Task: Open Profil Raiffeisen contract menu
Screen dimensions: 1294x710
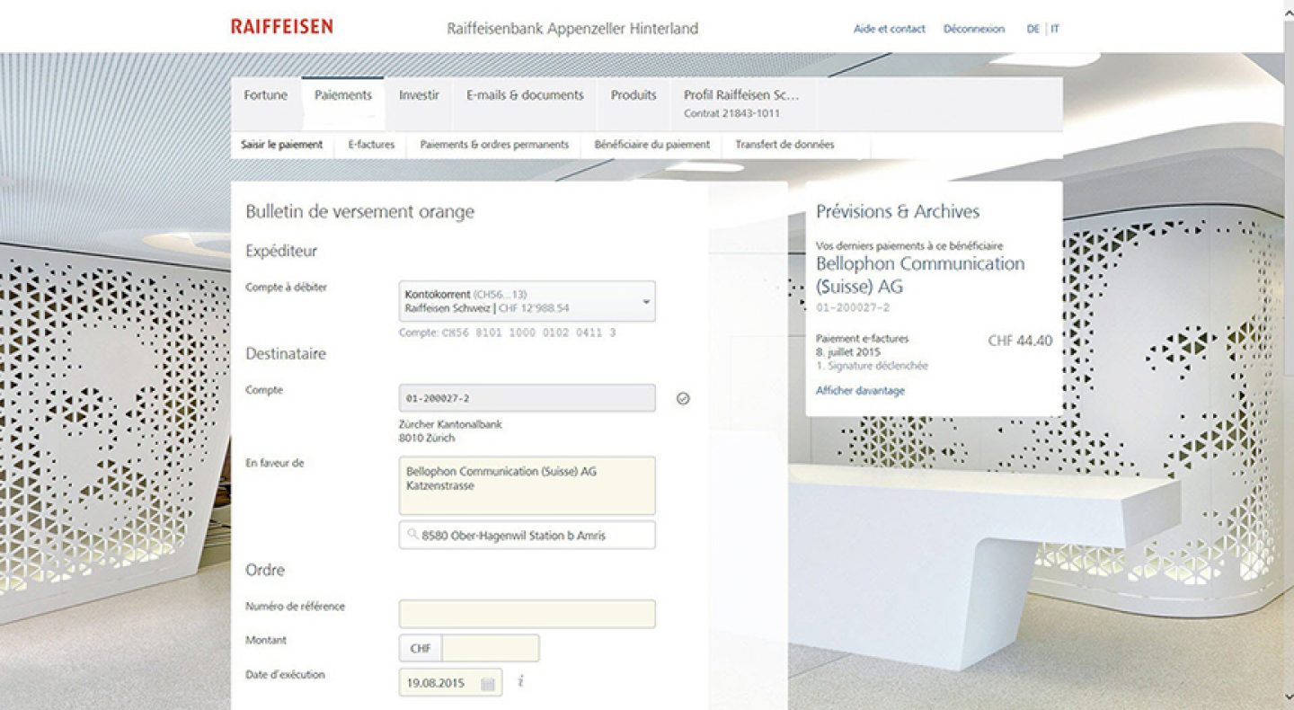Action: click(x=740, y=103)
